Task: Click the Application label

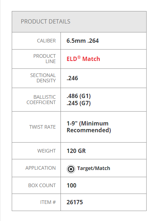Action: coord(41,168)
